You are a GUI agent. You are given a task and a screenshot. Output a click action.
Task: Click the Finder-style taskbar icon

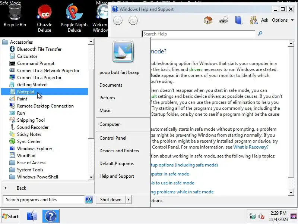[x=32, y=216]
